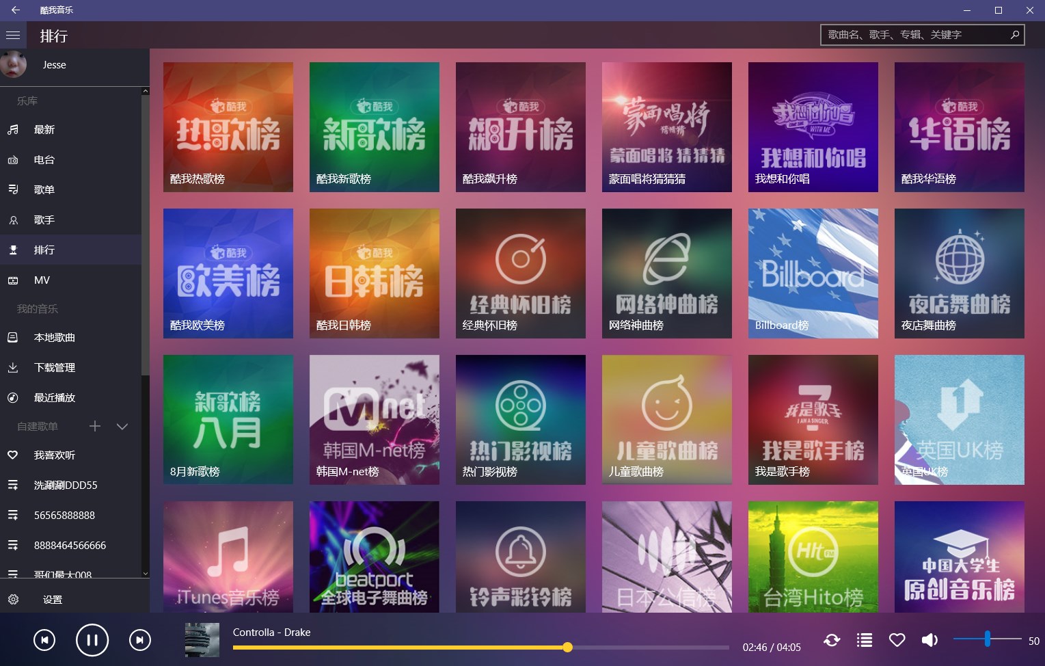Image resolution: width=1045 pixels, height=666 pixels.
Task: Open 下载管理 download manager
Action: point(70,367)
